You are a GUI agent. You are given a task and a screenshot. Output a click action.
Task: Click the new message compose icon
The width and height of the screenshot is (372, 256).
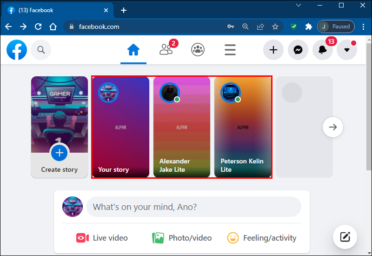pos(345,237)
